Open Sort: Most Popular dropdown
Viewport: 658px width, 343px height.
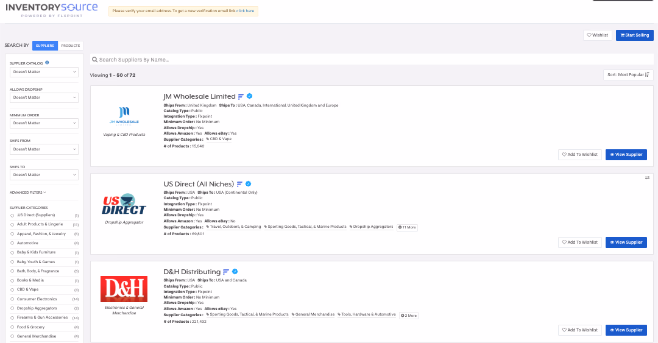coord(628,75)
